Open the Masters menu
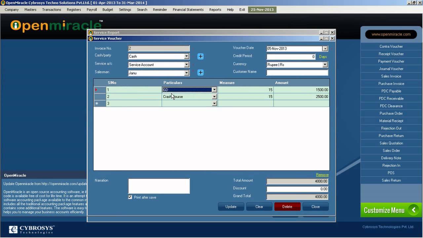The height and width of the screenshot is (238, 423). (x=30, y=10)
